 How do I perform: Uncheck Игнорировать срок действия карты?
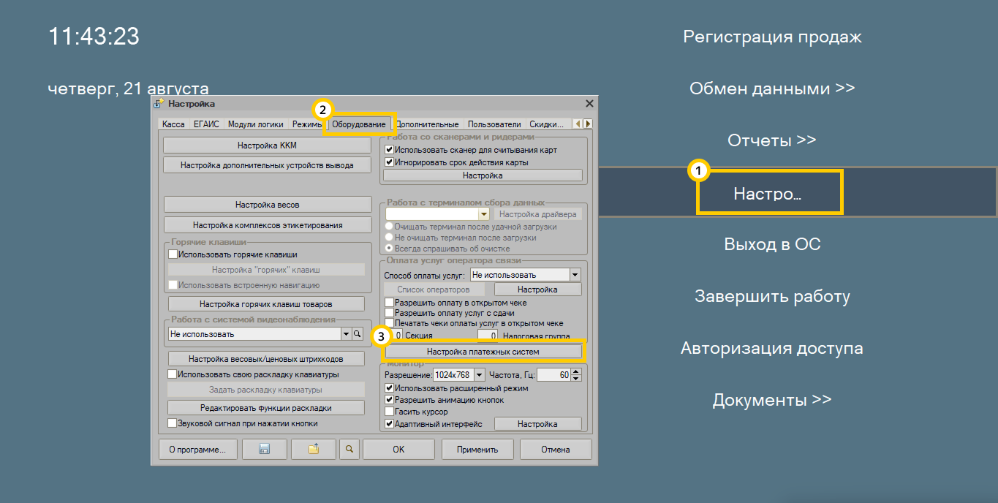tap(390, 162)
